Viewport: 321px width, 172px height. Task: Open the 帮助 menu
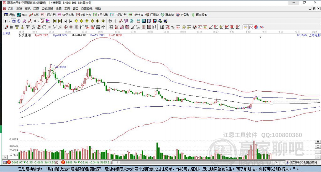98,8
